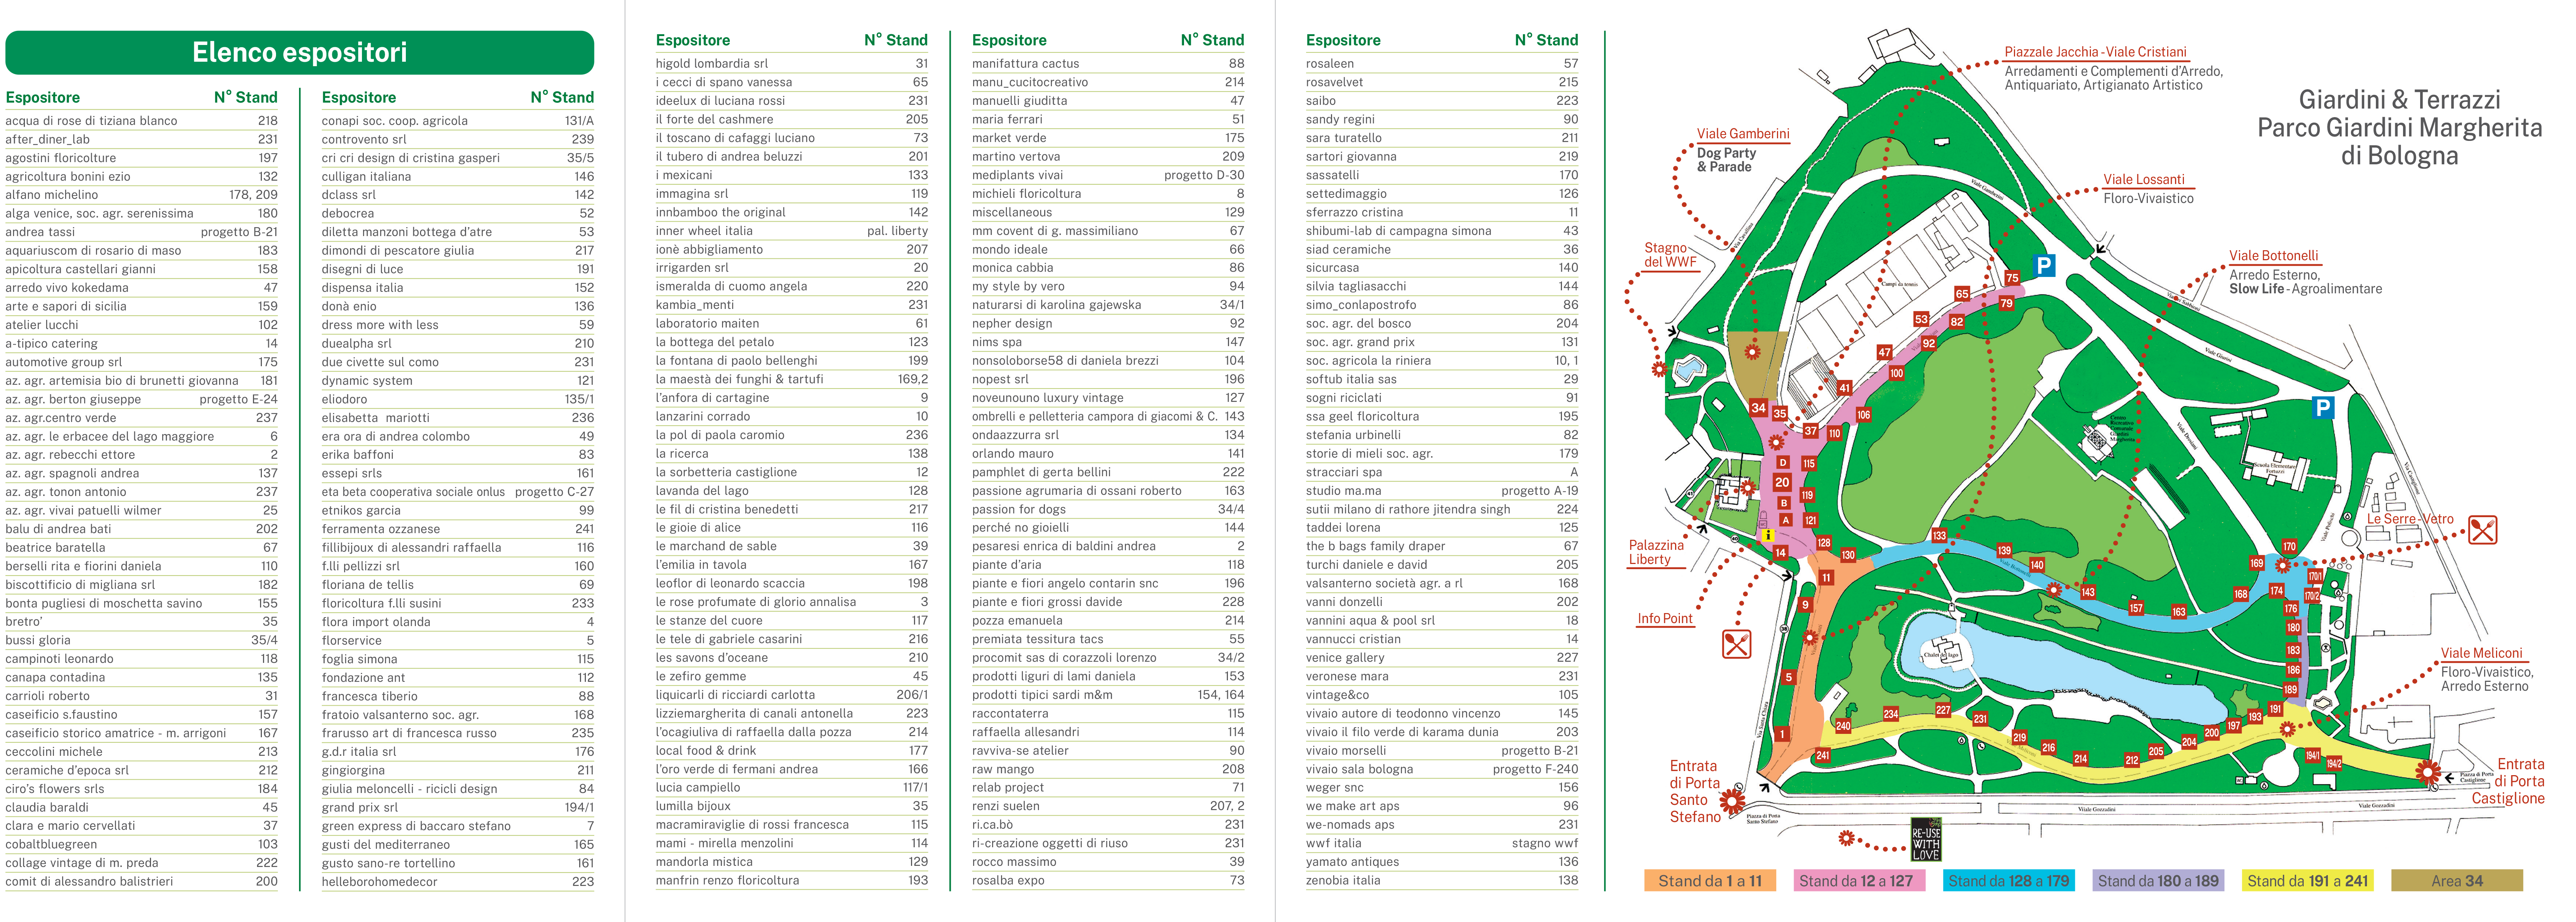The height and width of the screenshot is (922, 2576).
Task: Select stand 11 marker on orange path
Action: pyautogui.click(x=1826, y=577)
